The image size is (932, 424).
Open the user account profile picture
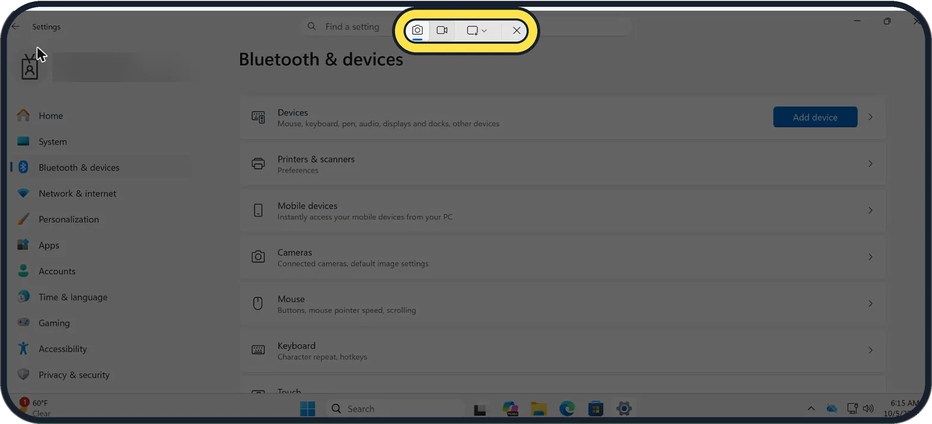[30, 67]
